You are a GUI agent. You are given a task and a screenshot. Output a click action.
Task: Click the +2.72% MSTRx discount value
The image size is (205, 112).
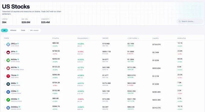coord(81,68)
